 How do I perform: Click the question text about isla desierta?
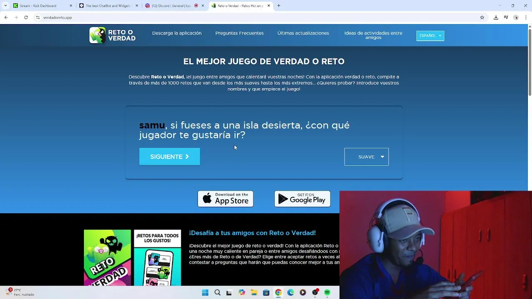point(244,130)
